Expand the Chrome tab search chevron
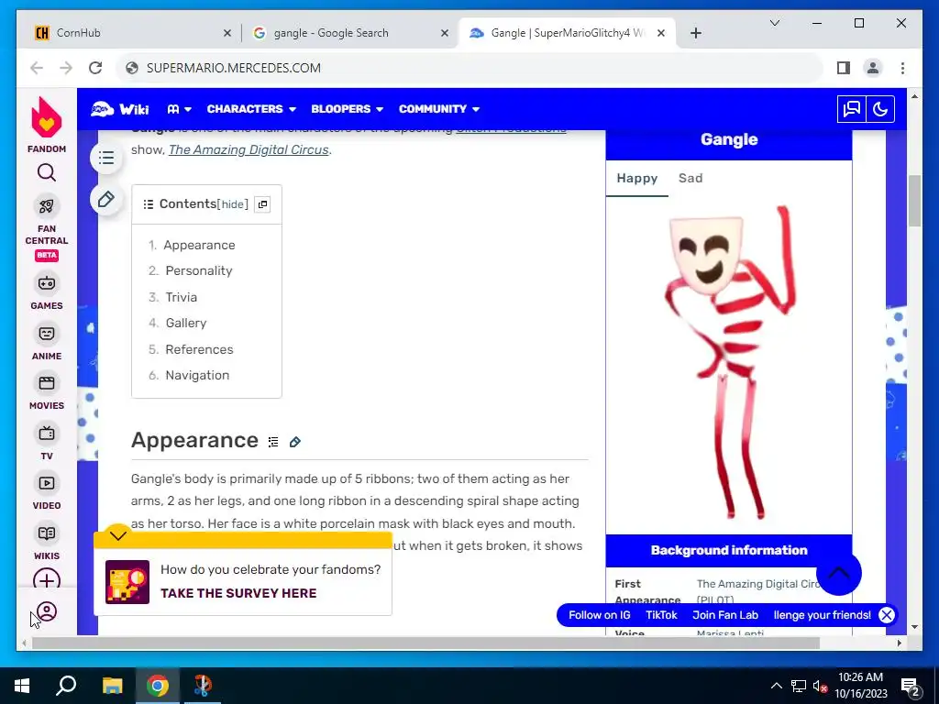 coord(774,23)
